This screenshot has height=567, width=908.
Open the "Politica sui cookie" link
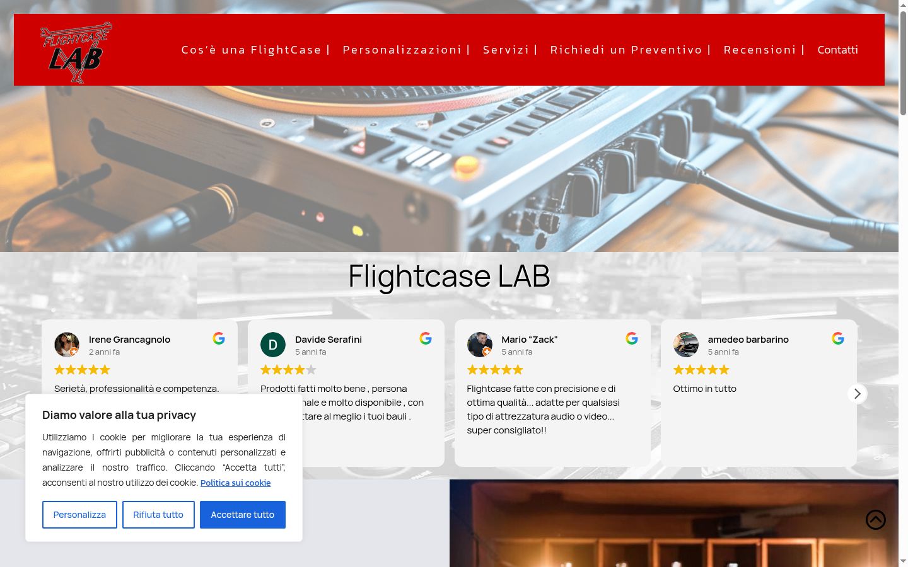point(236,483)
